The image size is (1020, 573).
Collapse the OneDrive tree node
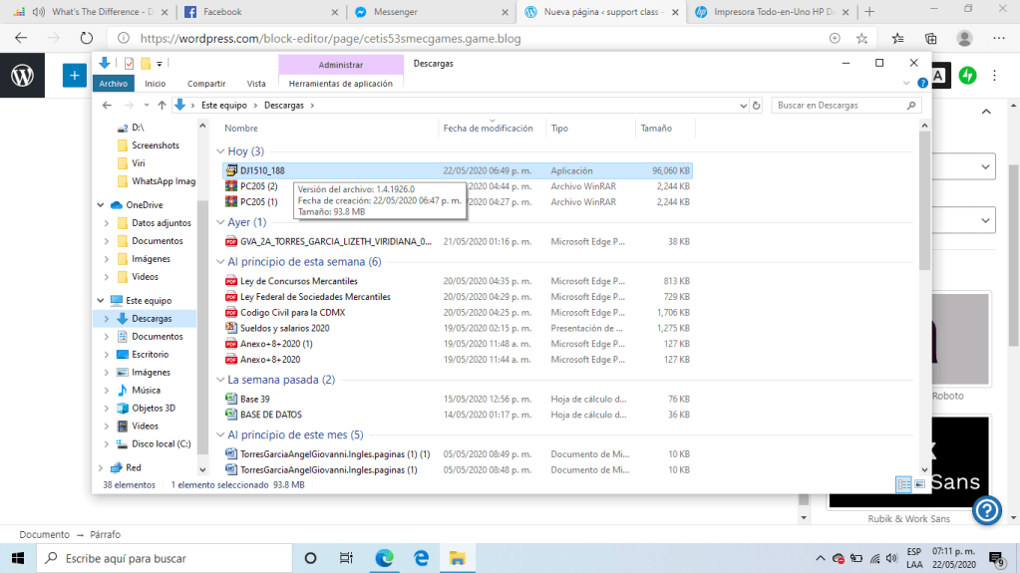coord(101,205)
